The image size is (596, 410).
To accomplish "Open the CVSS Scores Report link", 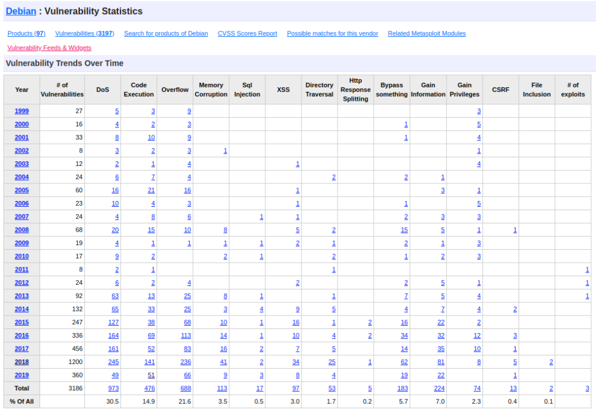I will [x=247, y=34].
